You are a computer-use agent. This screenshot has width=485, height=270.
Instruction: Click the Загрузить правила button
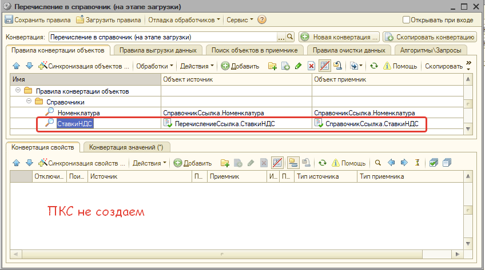tap(109, 20)
